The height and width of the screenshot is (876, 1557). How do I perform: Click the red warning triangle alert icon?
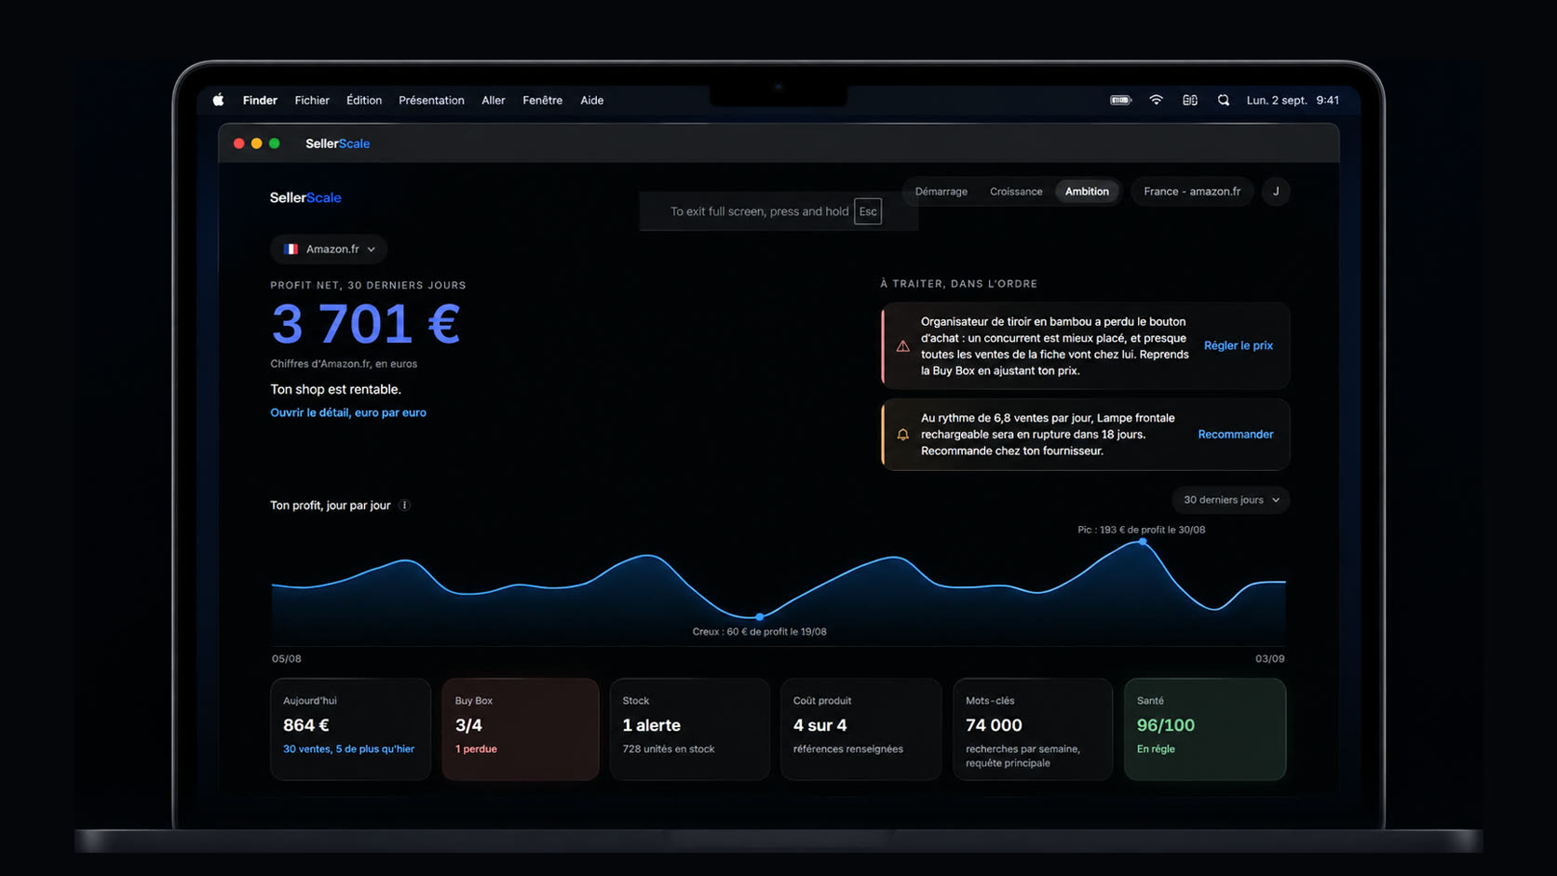point(902,346)
